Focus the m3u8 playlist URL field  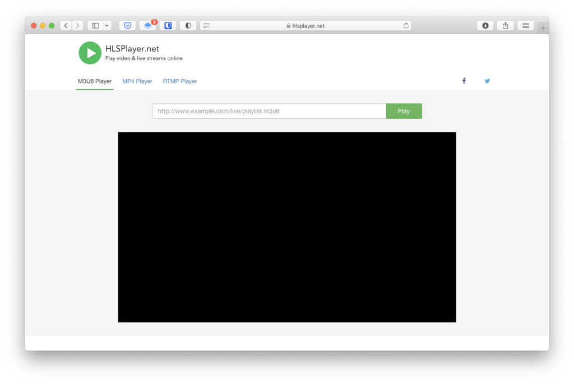(x=270, y=111)
